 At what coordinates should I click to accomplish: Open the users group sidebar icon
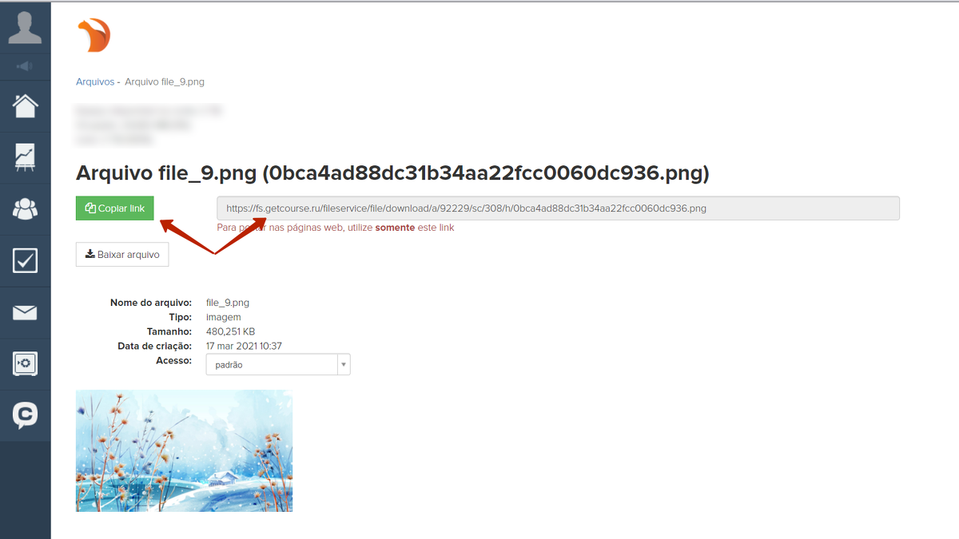tap(25, 209)
